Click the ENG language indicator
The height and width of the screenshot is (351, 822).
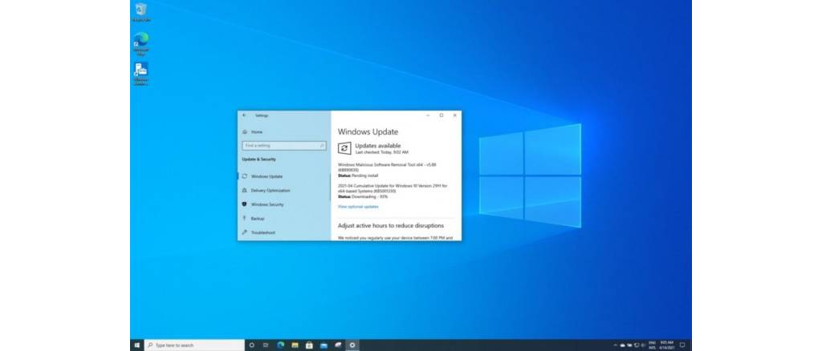pos(652,345)
